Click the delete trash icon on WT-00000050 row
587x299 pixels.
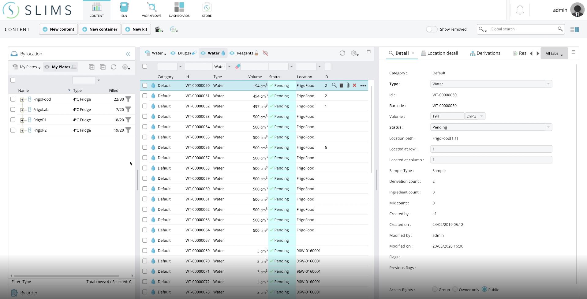pyautogui.click(x=341, y=86)
